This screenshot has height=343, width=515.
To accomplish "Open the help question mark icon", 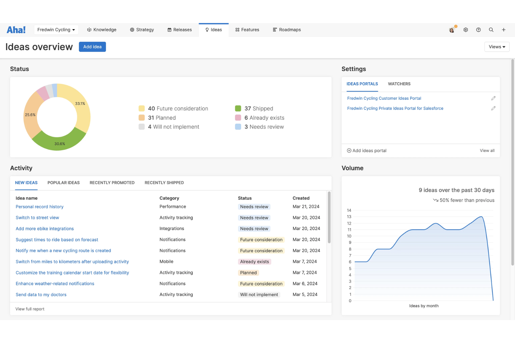I will [x=478, y=30].
